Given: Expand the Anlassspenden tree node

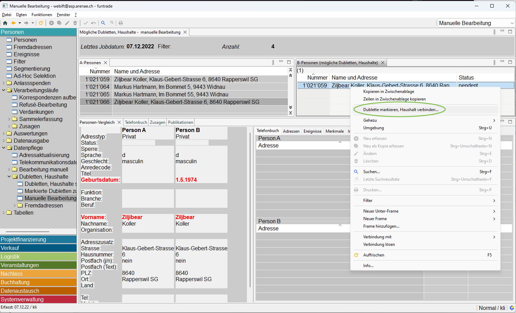Looking at the screenshot, I should click(4, 83).
